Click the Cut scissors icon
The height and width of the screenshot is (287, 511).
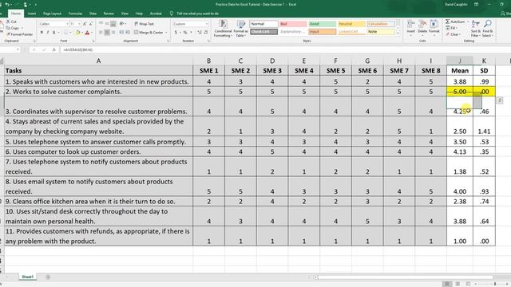click(x=9, y=22)
